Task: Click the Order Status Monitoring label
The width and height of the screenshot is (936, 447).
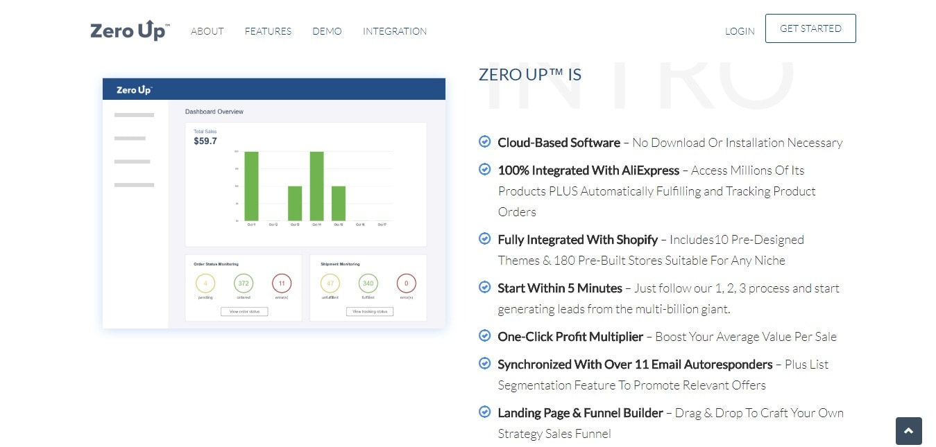Action: pos(217,264)
